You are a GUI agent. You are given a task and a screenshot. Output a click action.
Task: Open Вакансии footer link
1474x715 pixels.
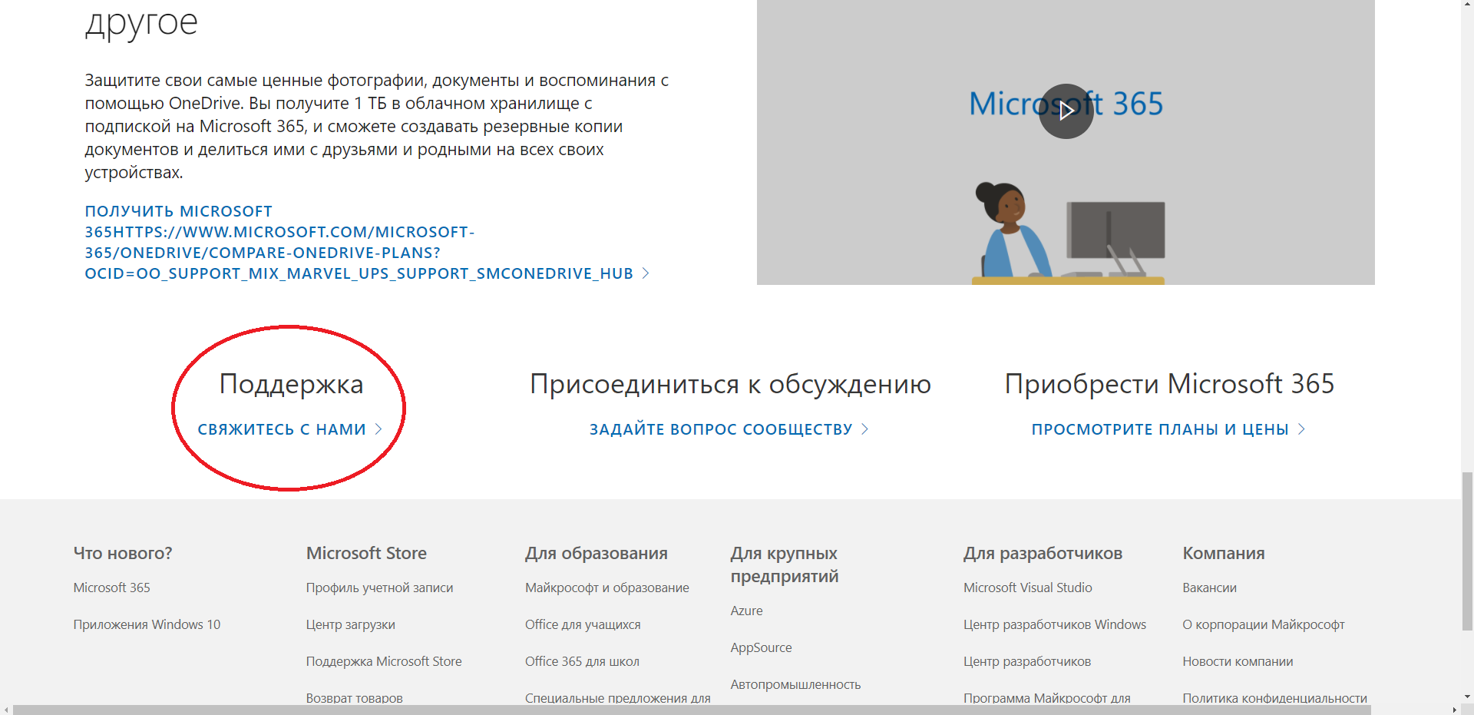(1209, 588)
